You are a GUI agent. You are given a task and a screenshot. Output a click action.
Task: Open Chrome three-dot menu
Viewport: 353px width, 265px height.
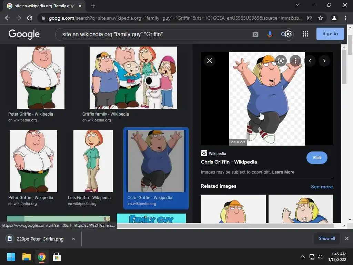(x=345, y=18)
